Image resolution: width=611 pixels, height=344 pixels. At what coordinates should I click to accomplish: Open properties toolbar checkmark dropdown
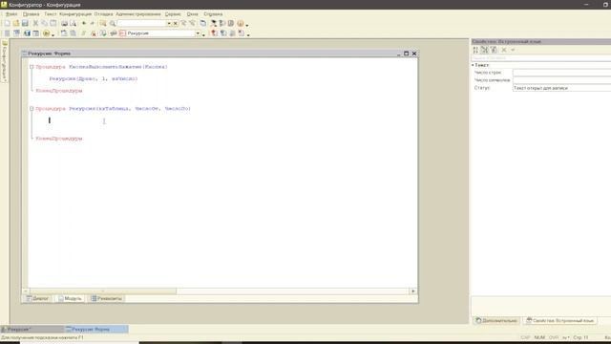tap(513, 50)
